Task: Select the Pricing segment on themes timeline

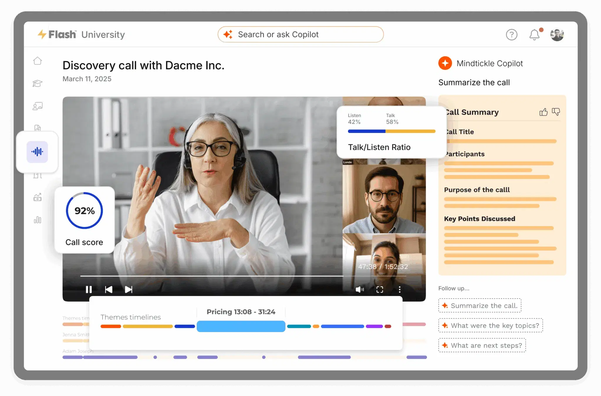Action: (x=241, y=326)
